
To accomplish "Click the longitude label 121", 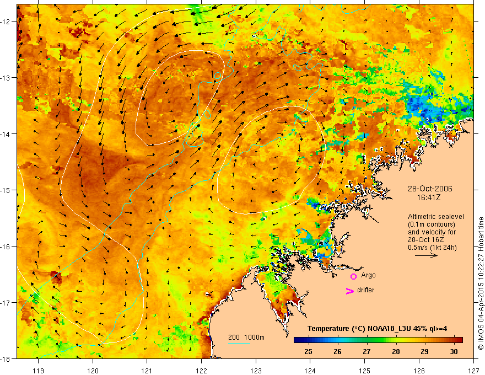I will tap(147, 371).
